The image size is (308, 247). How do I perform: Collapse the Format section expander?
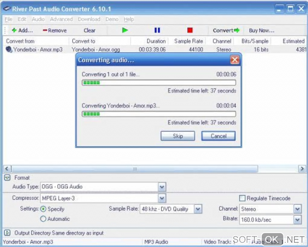click(x=7, y=178)
